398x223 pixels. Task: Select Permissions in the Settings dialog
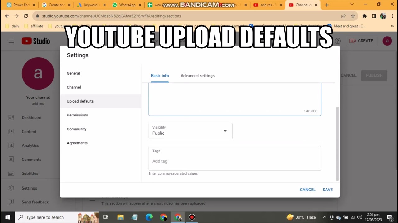[100, 115]
